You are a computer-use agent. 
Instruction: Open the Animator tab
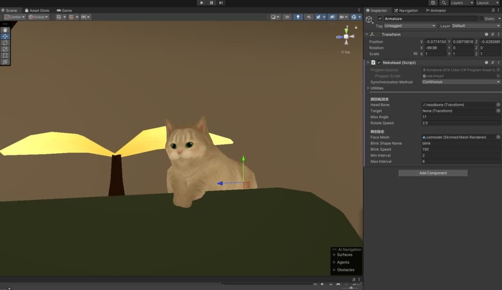tap(436, 10)
